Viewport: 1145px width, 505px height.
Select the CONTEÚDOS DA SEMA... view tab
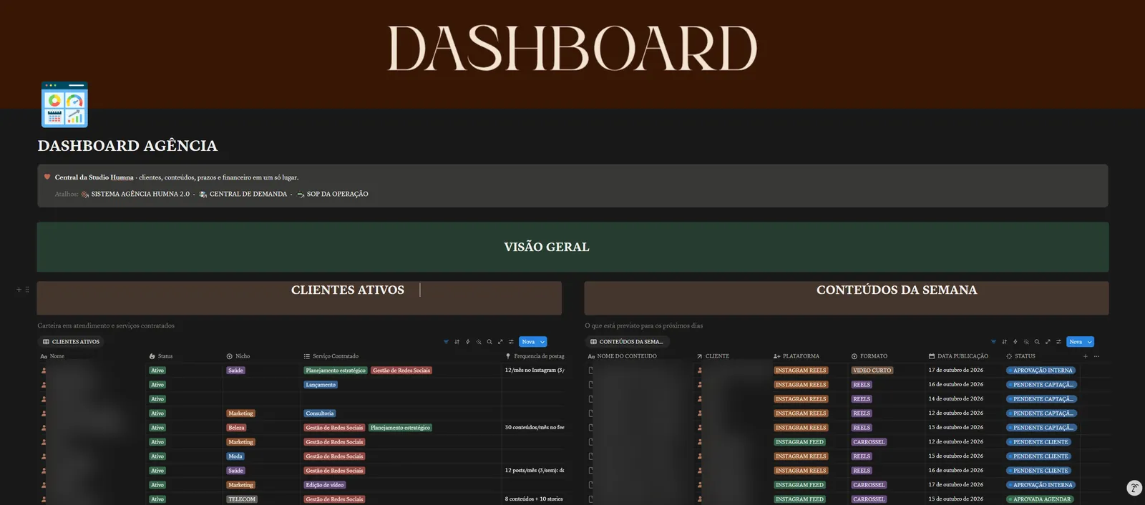point(627,342)
